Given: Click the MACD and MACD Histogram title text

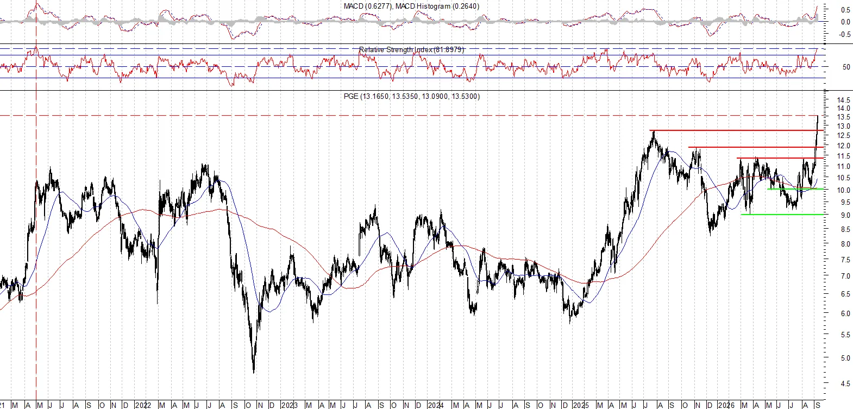Looking at the screenshot, I should click(x=411, y=7).
